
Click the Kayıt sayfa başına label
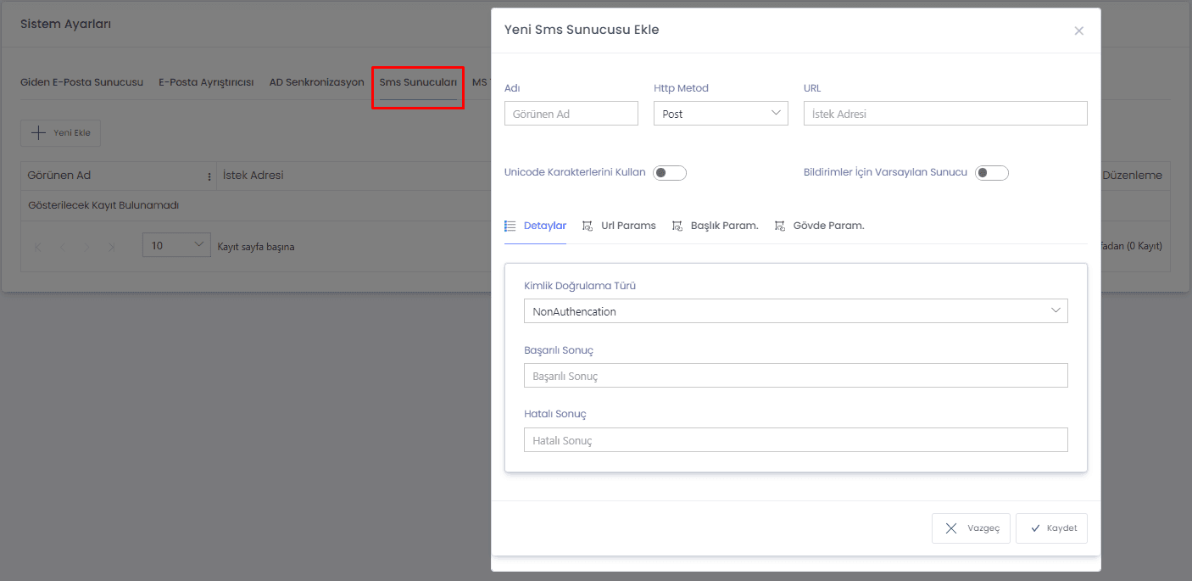256,247
